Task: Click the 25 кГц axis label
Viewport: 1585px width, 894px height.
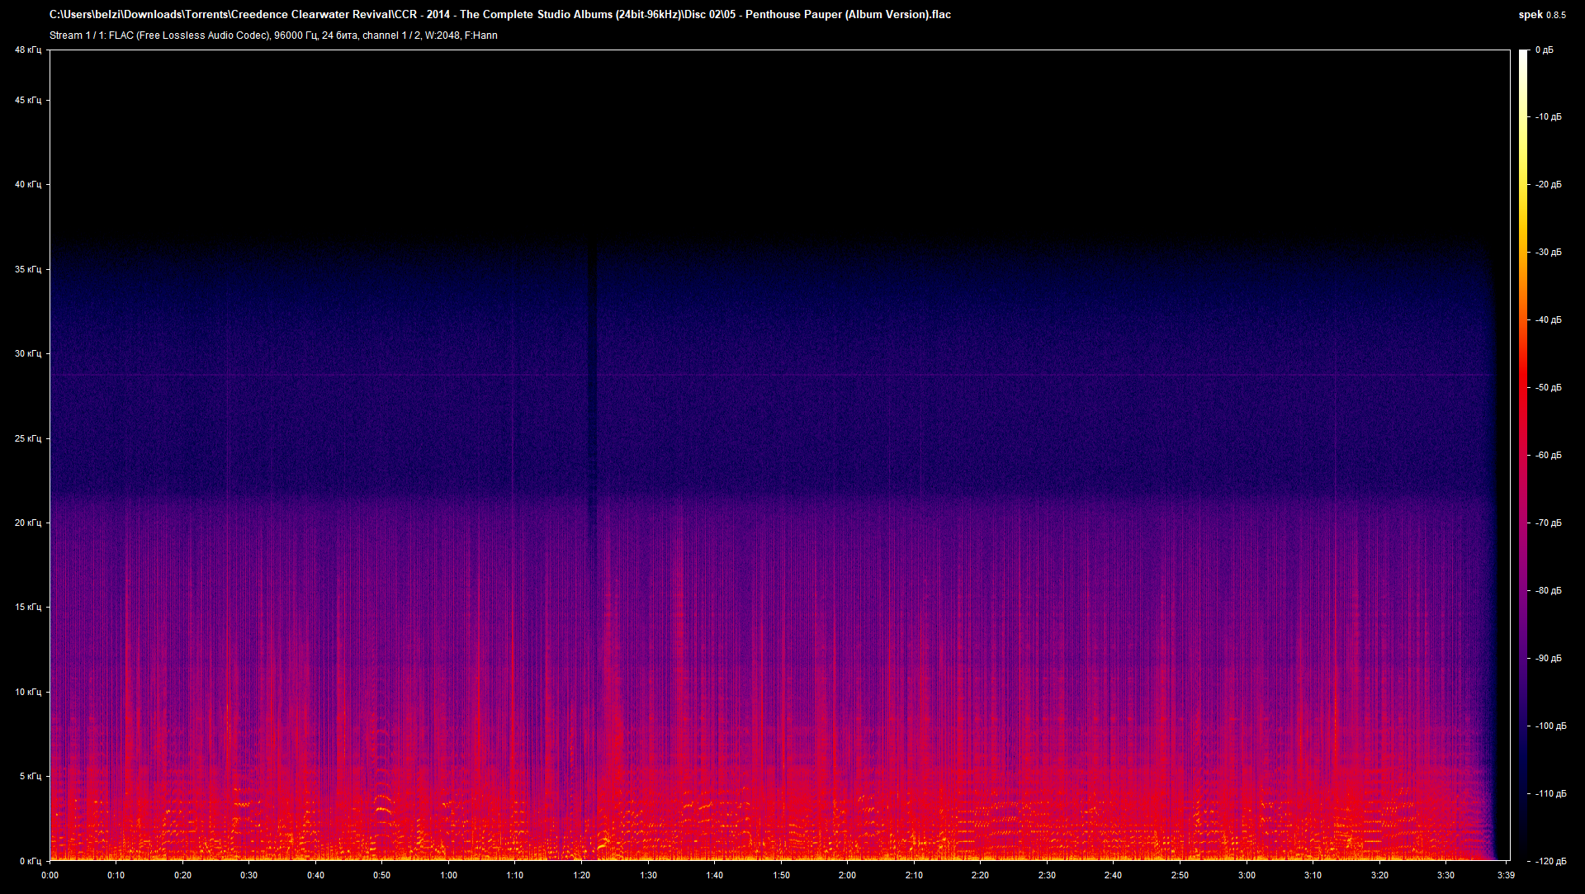Action: pyautogui.click(x=30, y=438)
